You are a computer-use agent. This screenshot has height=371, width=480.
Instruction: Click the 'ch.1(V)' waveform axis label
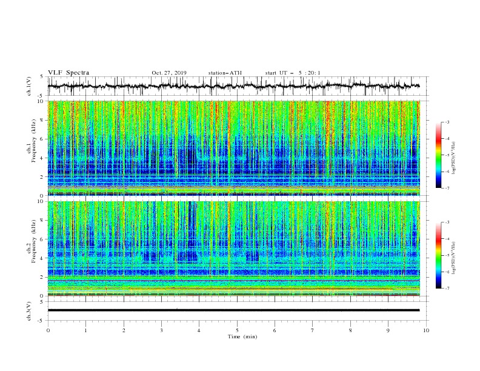click(x=29, y=86)
